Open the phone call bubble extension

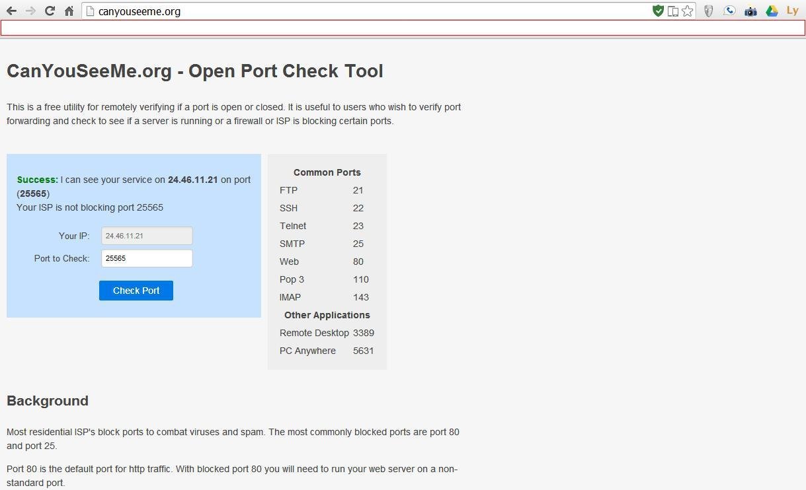(729, 11)
